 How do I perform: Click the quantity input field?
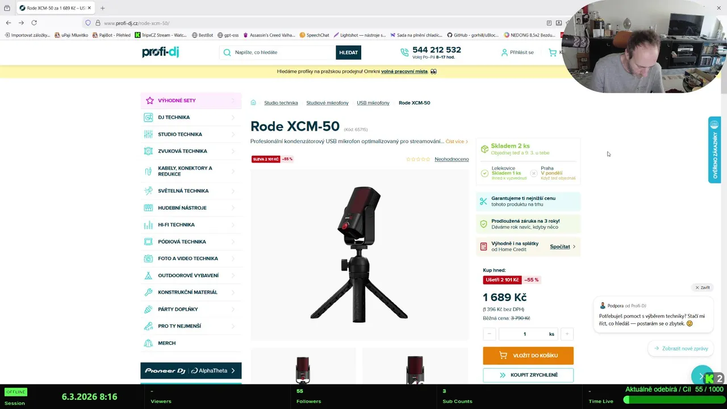(x=528, y=334)
